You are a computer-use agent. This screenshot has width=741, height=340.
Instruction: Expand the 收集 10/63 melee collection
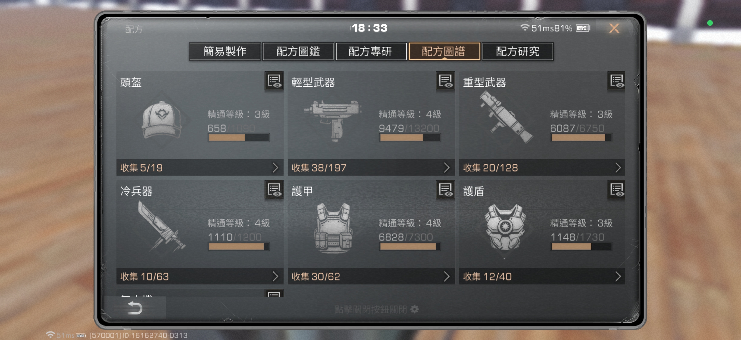click(200, 276)
